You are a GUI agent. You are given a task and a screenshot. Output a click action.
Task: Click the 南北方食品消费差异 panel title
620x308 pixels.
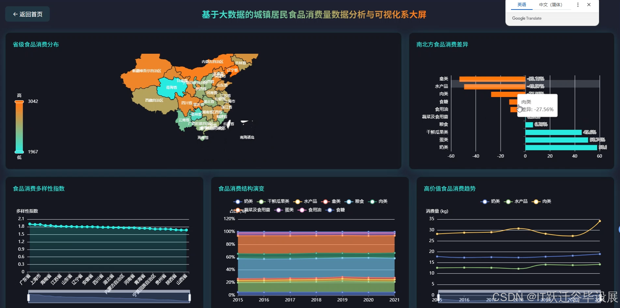pos(442,44)
